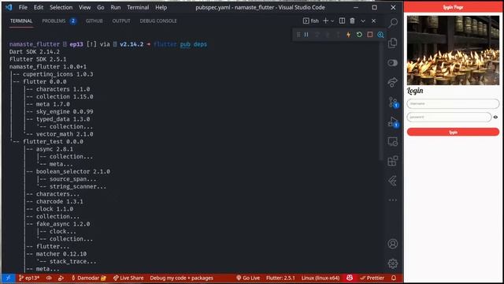This screenshot has height=284, width=504.
Task: Toggle password visibility eye icon
Action: (x=495, y=118)
